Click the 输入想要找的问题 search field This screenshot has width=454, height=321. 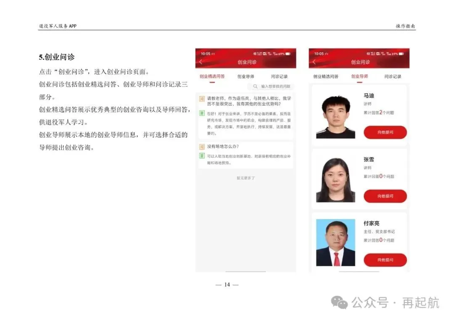tap(271, 86)
